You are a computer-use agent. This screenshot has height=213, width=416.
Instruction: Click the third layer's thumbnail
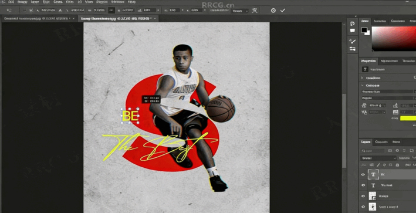click(x=373, y=196)
